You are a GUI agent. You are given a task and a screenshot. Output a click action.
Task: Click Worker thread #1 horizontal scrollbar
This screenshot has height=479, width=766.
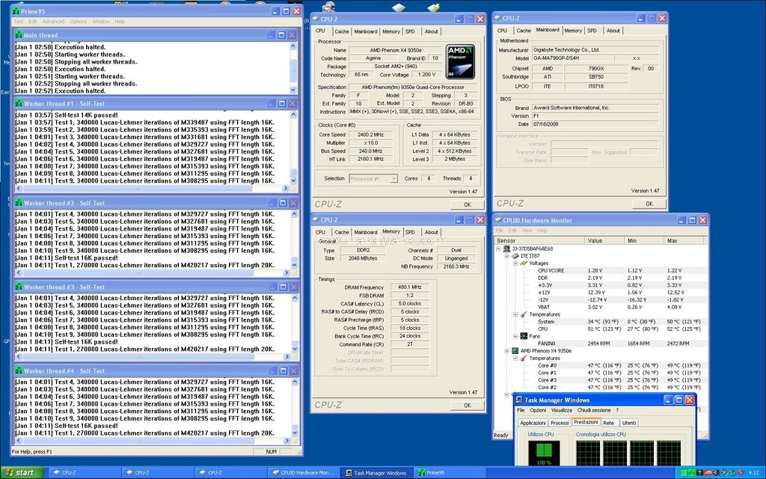tap(153, 188)
